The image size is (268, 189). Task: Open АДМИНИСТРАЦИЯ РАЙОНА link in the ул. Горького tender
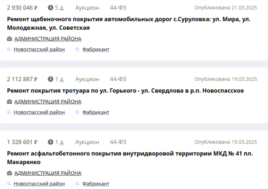[48, 102]
